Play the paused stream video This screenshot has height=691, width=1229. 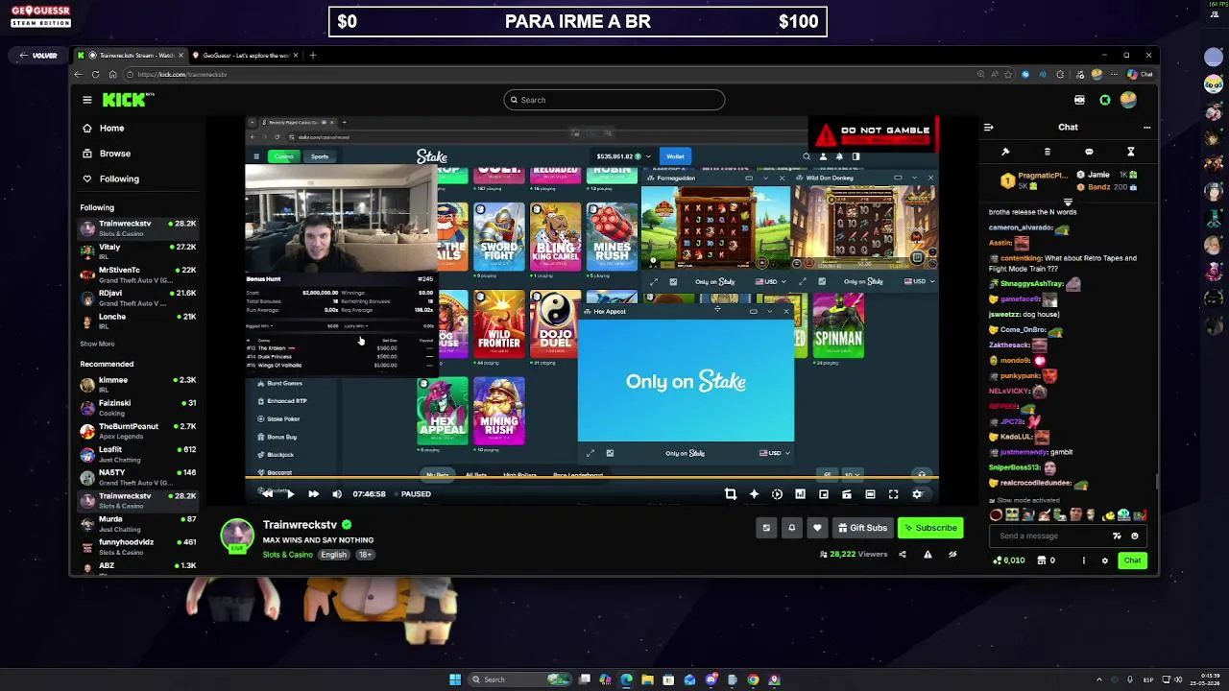pos(290,494)
